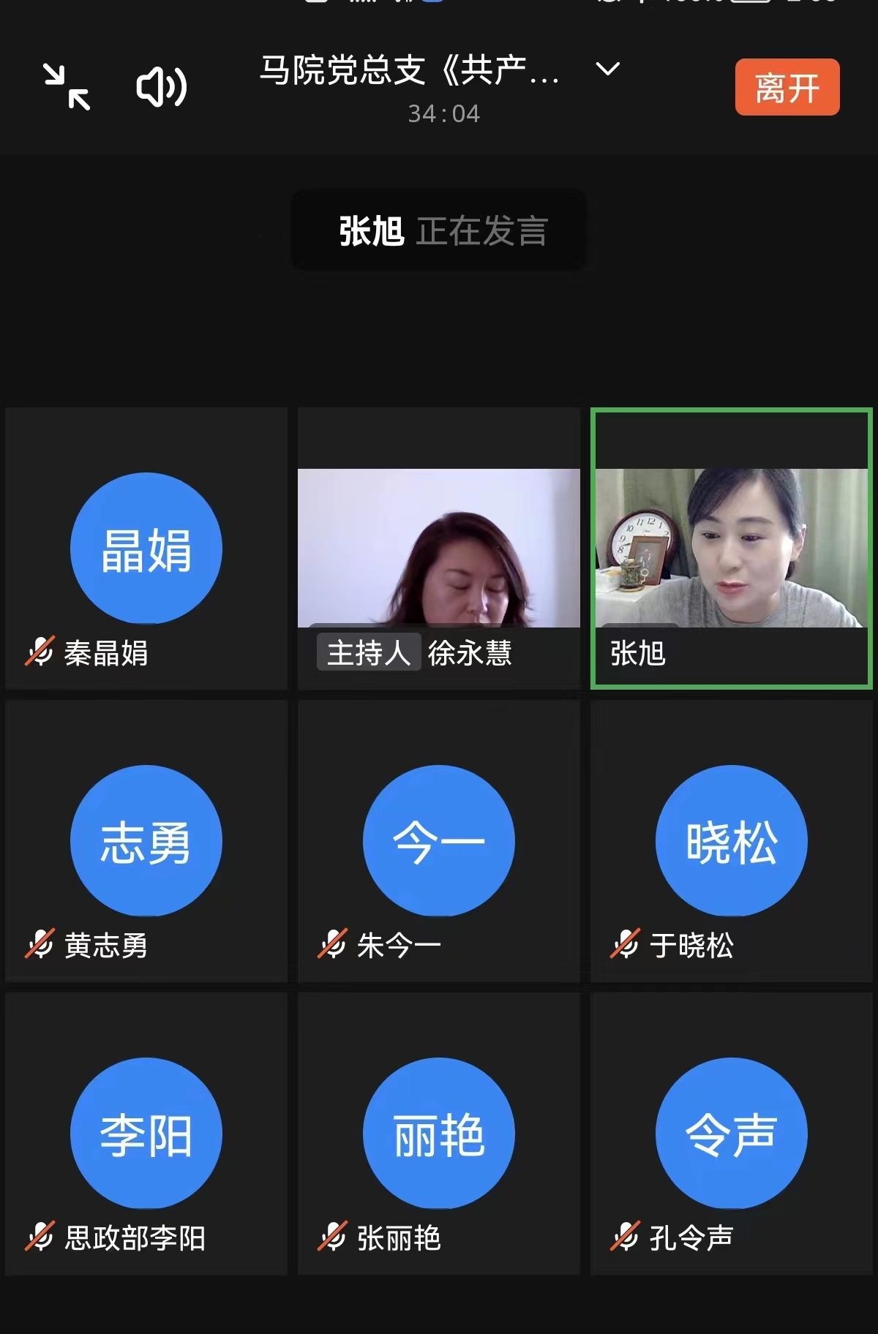Select 李阳 blue avatar circle
This screenshot has width=878, height=1334.
point(146,1134)
